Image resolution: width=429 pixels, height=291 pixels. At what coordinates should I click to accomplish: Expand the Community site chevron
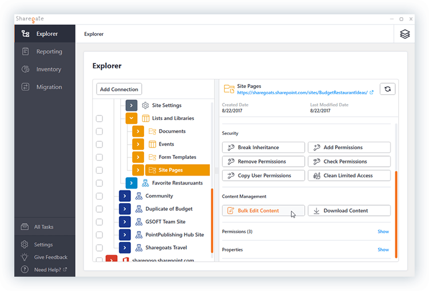click(x=125, y=196)
